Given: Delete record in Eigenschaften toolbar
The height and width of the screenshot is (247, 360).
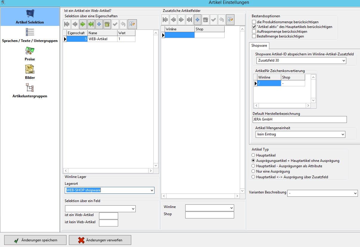Looking at the screenshot, I should pyautogui.click(x=107, y=24).
